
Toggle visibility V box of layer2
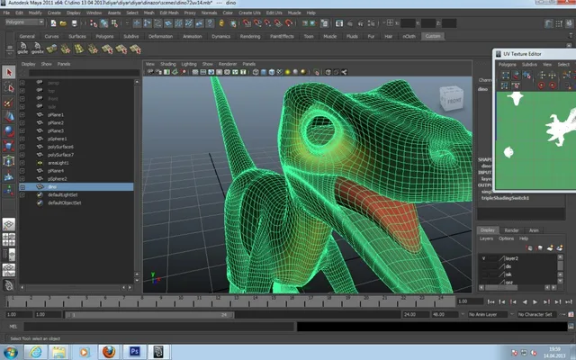(x=483, y=258)
